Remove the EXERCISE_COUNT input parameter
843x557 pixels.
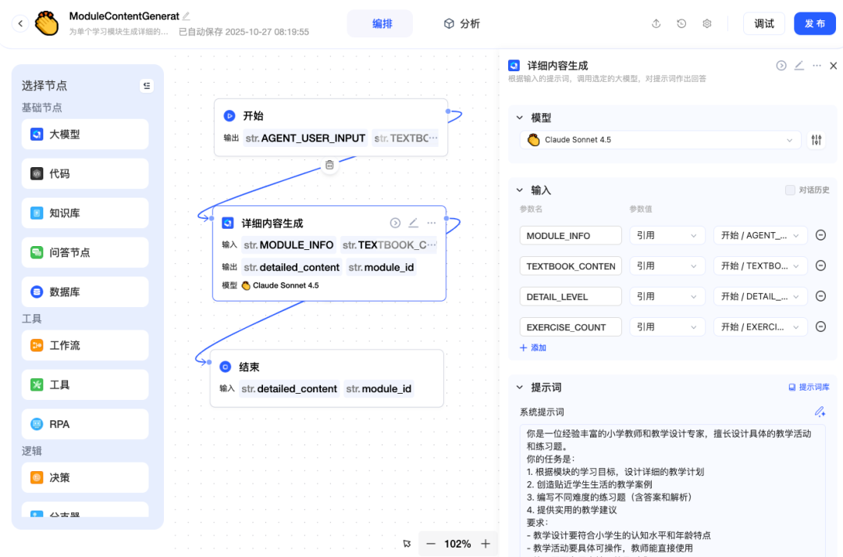820,327
